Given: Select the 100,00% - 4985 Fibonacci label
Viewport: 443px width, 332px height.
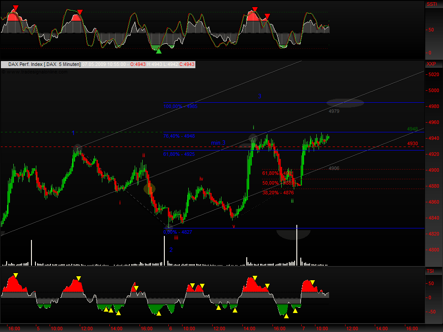Looking at the screenshot, I should pos(180,107).
